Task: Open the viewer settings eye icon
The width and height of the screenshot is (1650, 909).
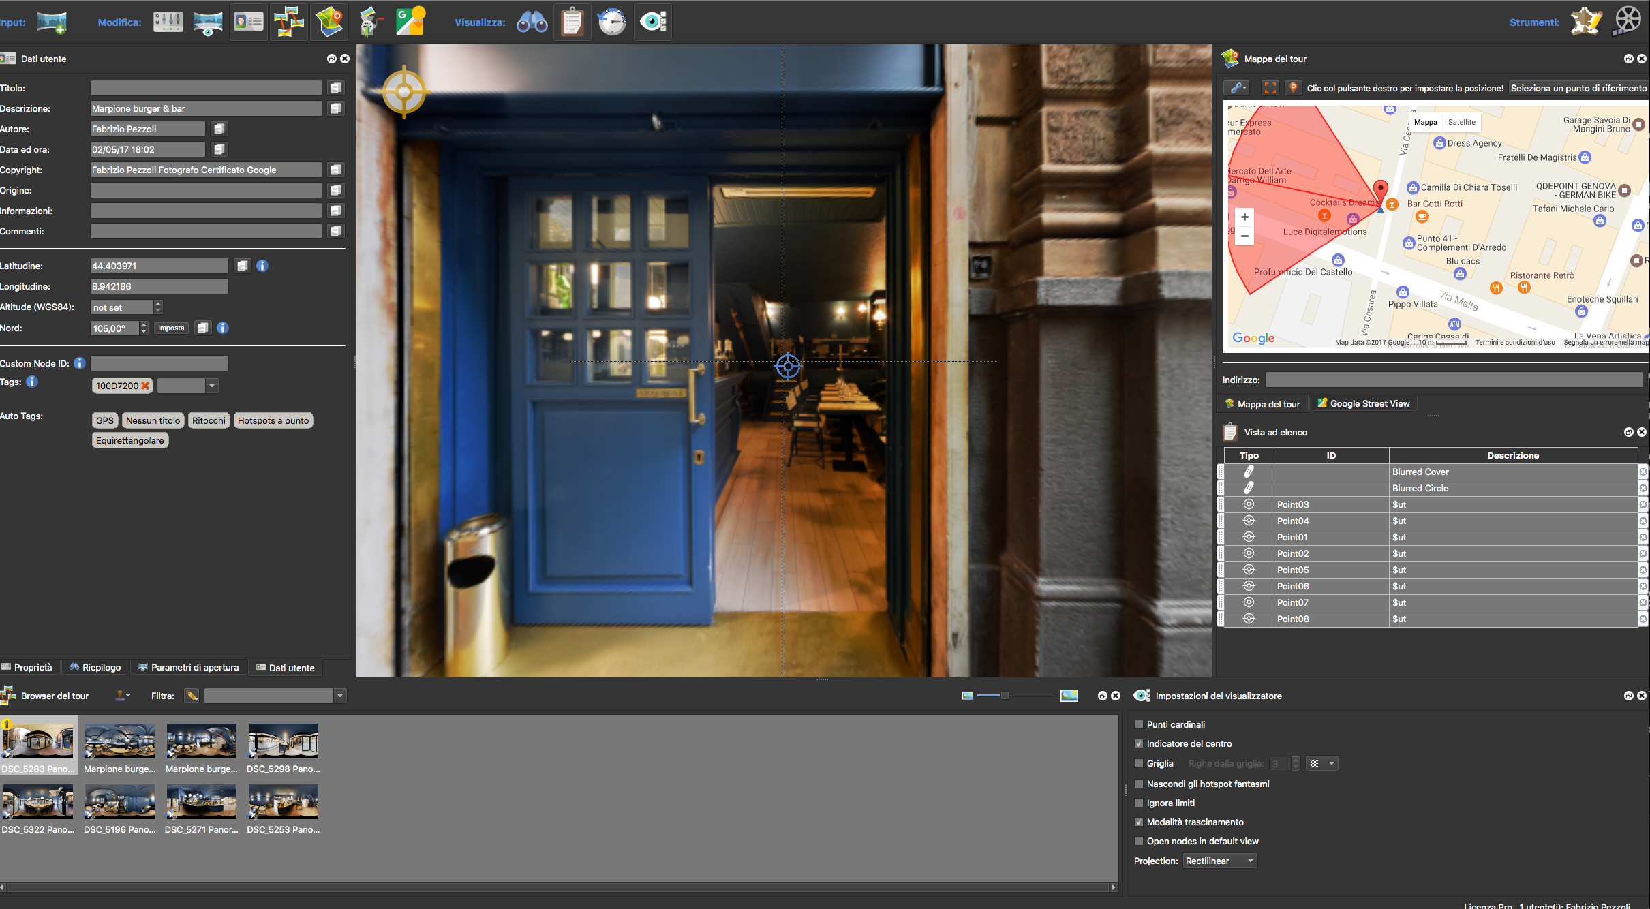Action: point(653,22)
